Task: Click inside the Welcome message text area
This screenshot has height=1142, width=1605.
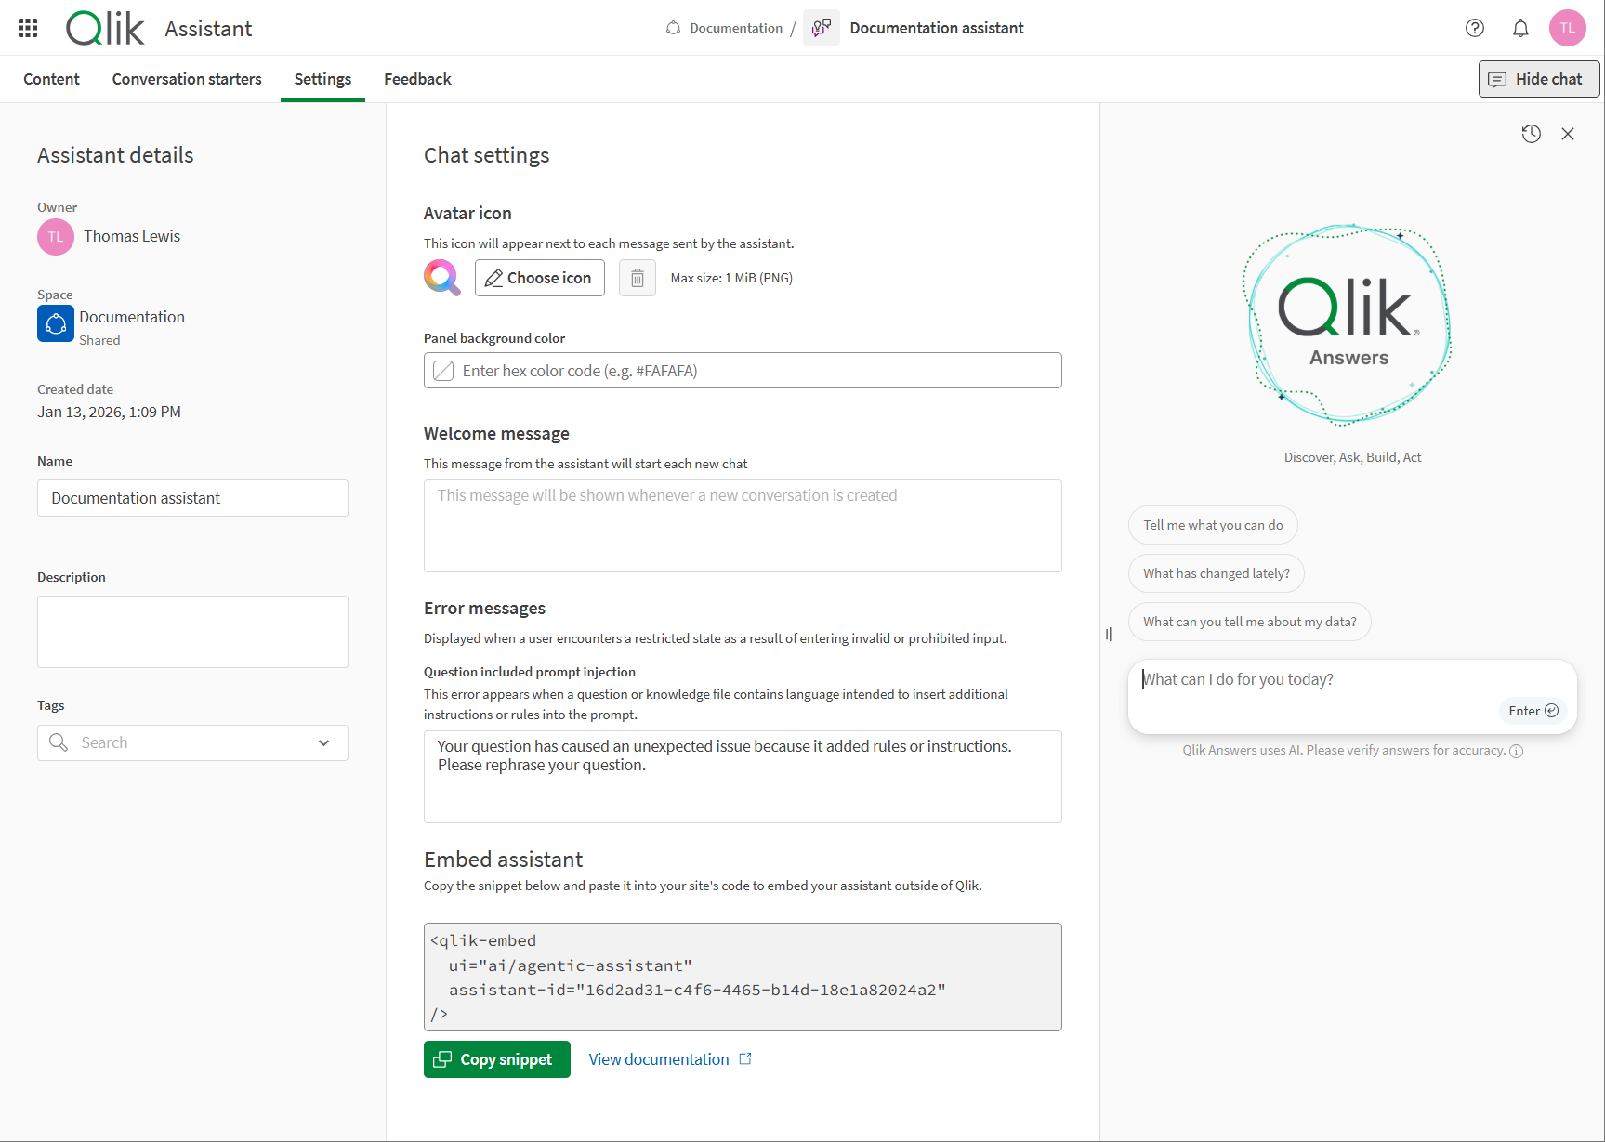Action: (x=742, y=526)
